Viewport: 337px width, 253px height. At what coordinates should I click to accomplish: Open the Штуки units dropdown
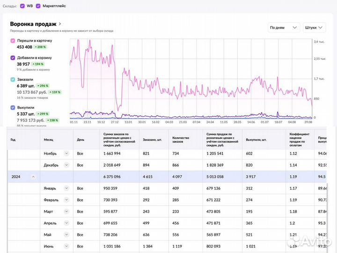pos(316,27)
